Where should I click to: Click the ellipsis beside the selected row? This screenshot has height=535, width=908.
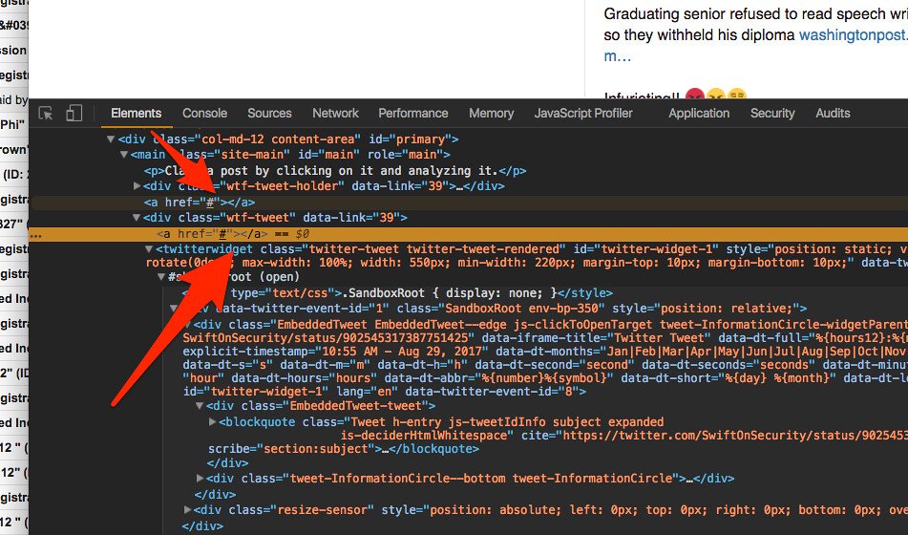(36, 235)
